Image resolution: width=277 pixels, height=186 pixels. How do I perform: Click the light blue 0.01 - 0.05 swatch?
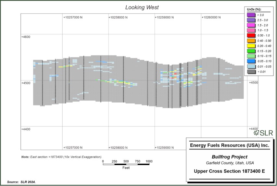click(251, 66)
